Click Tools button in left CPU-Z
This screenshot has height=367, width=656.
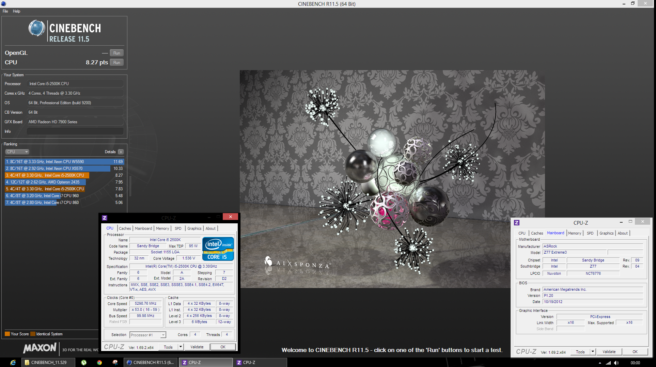point(168,347)
